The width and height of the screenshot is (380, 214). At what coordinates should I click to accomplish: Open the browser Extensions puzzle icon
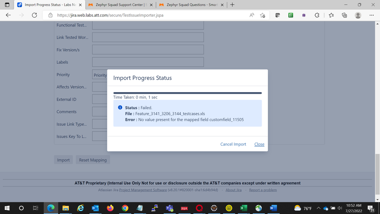click(317, 15)
